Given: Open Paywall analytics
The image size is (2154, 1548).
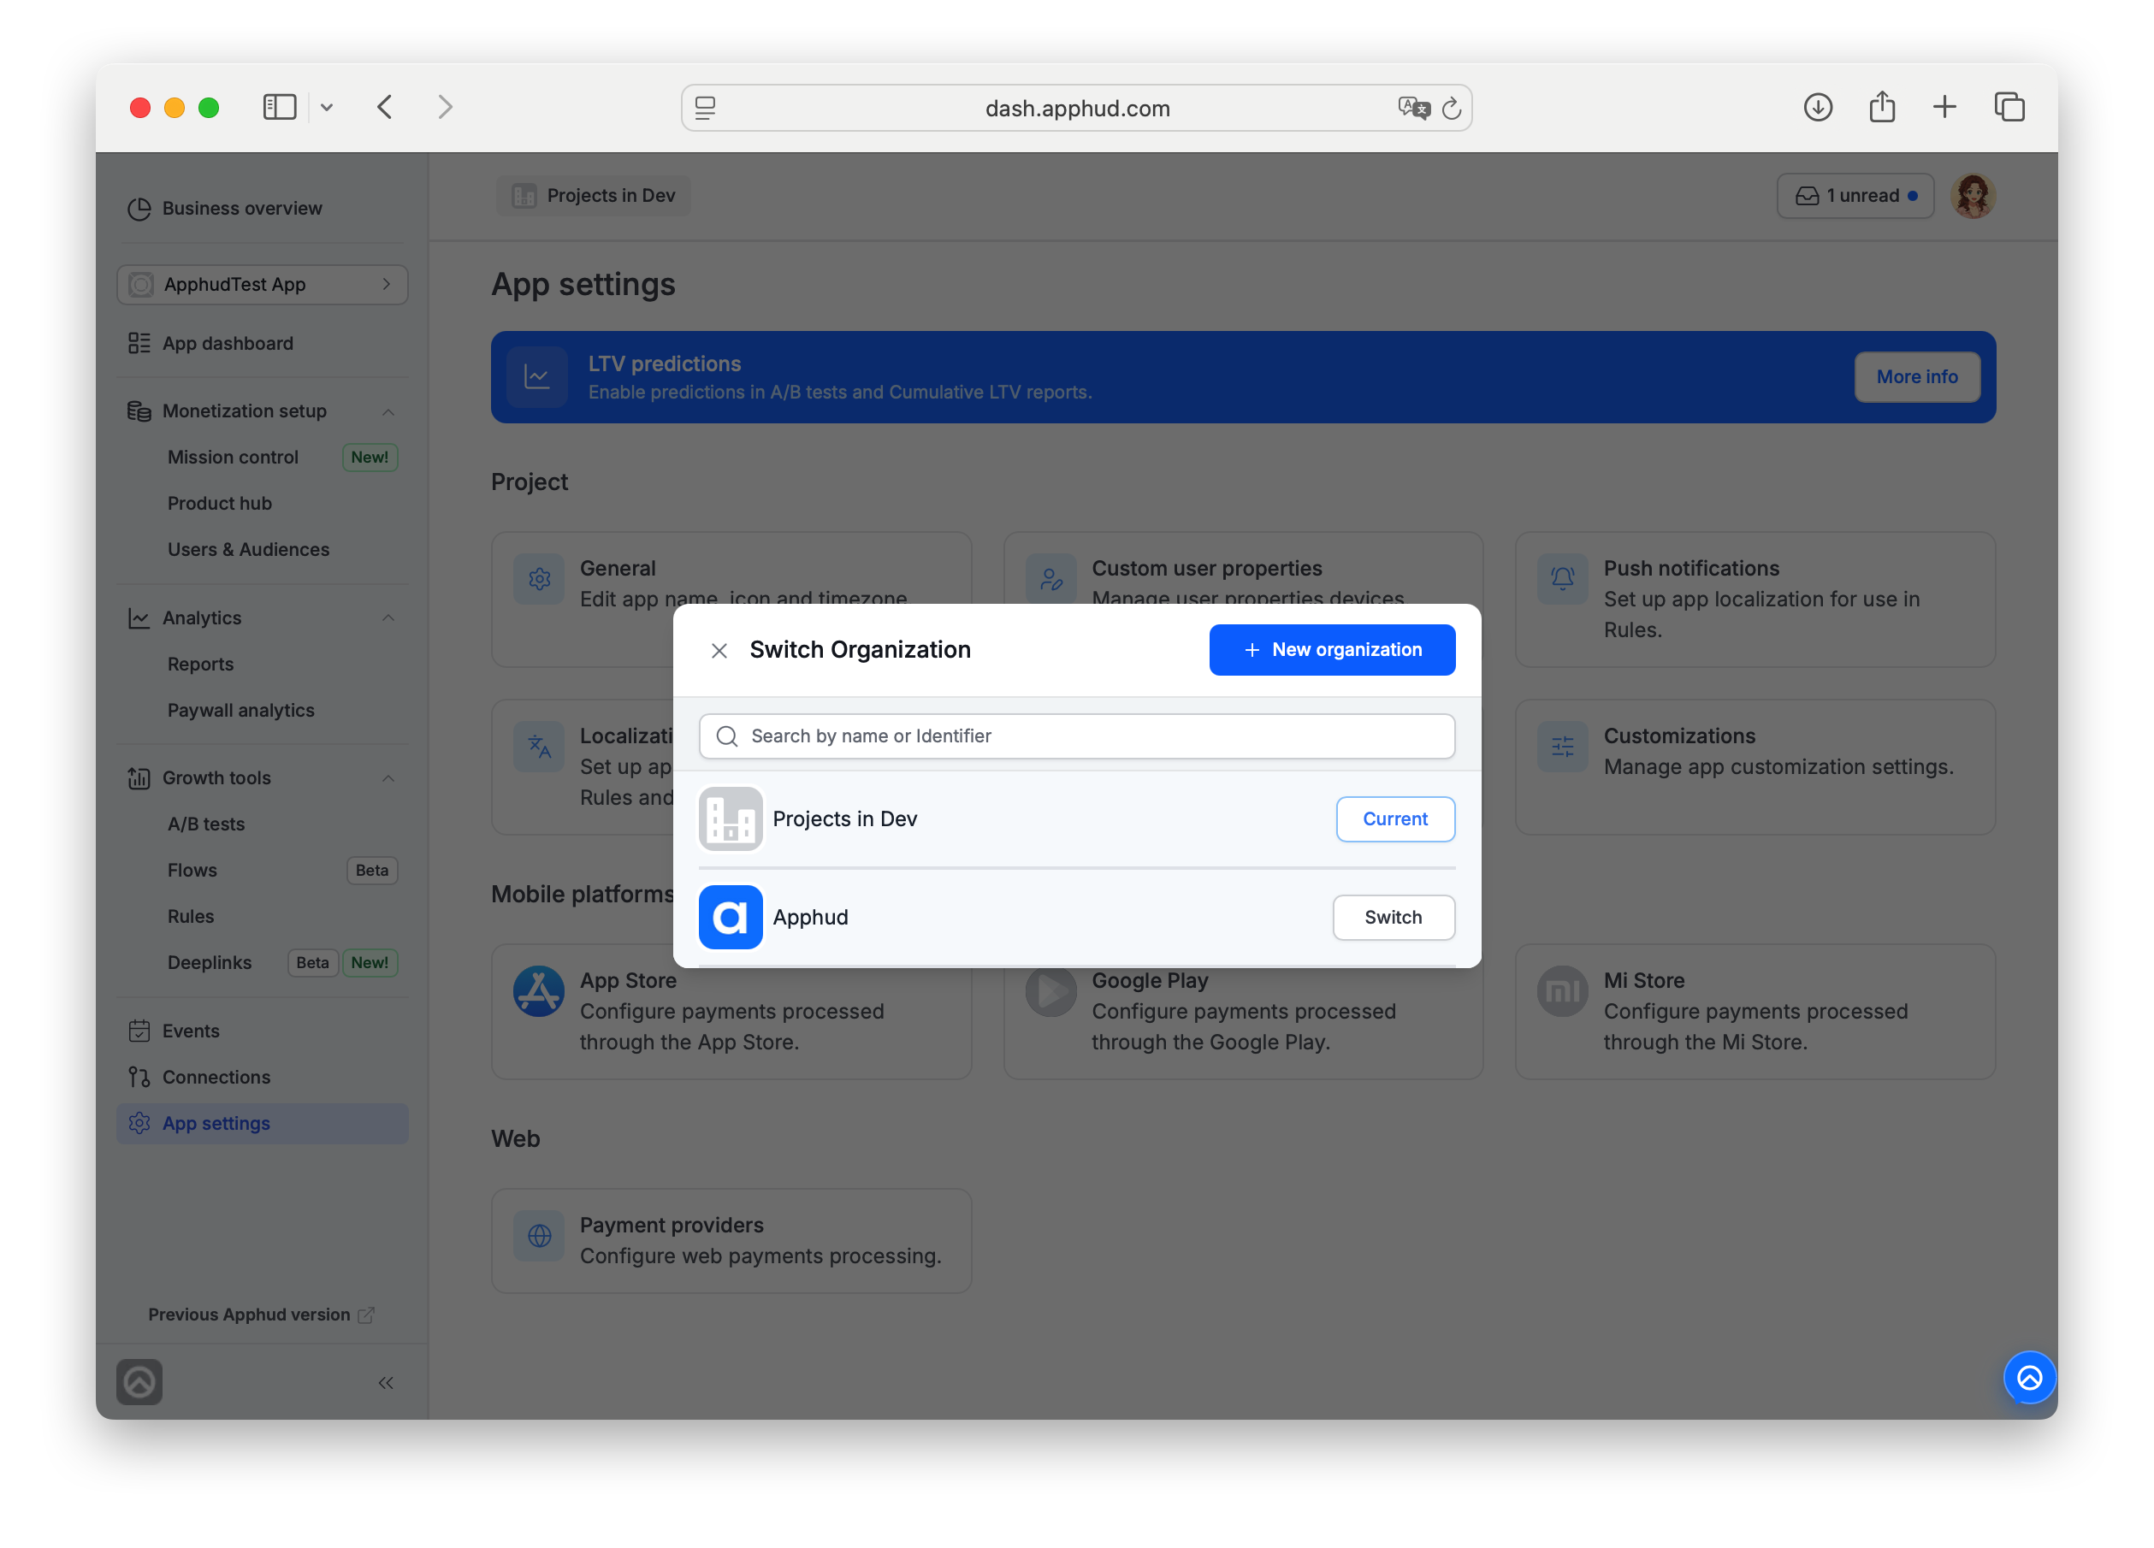Looking at the screenshot, I should point(240,711).
